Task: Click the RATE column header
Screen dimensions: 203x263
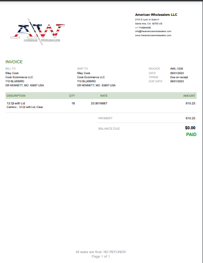Action: point(104,96)
